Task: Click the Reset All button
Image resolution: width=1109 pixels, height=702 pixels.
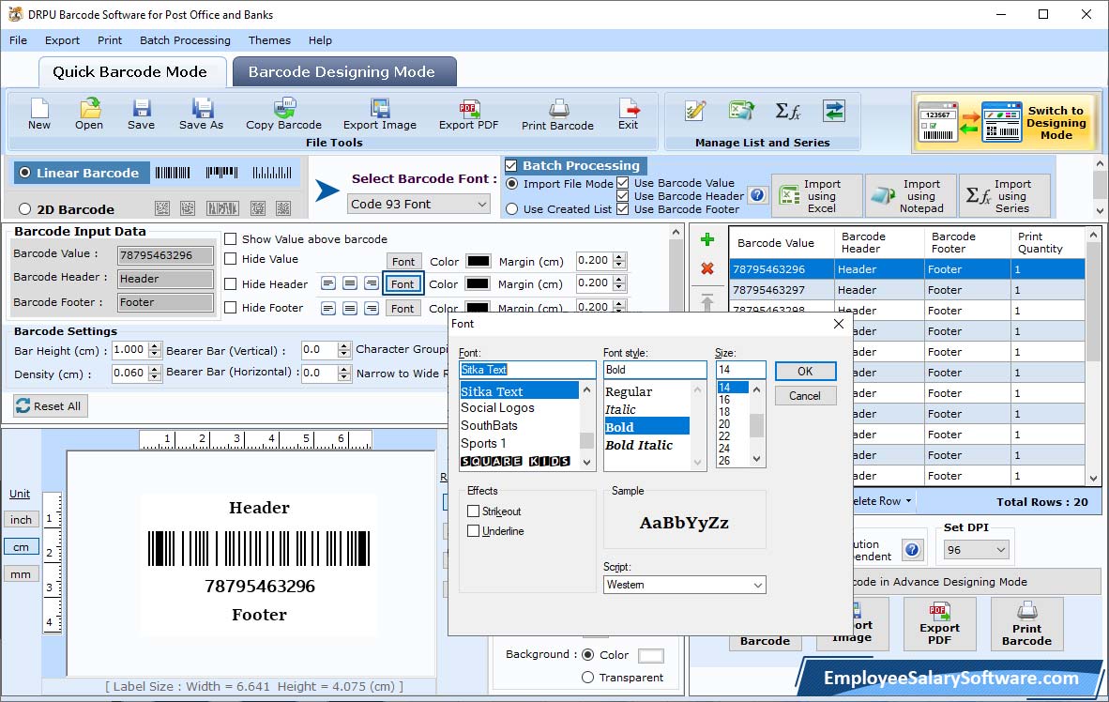Action: [51, 405]
